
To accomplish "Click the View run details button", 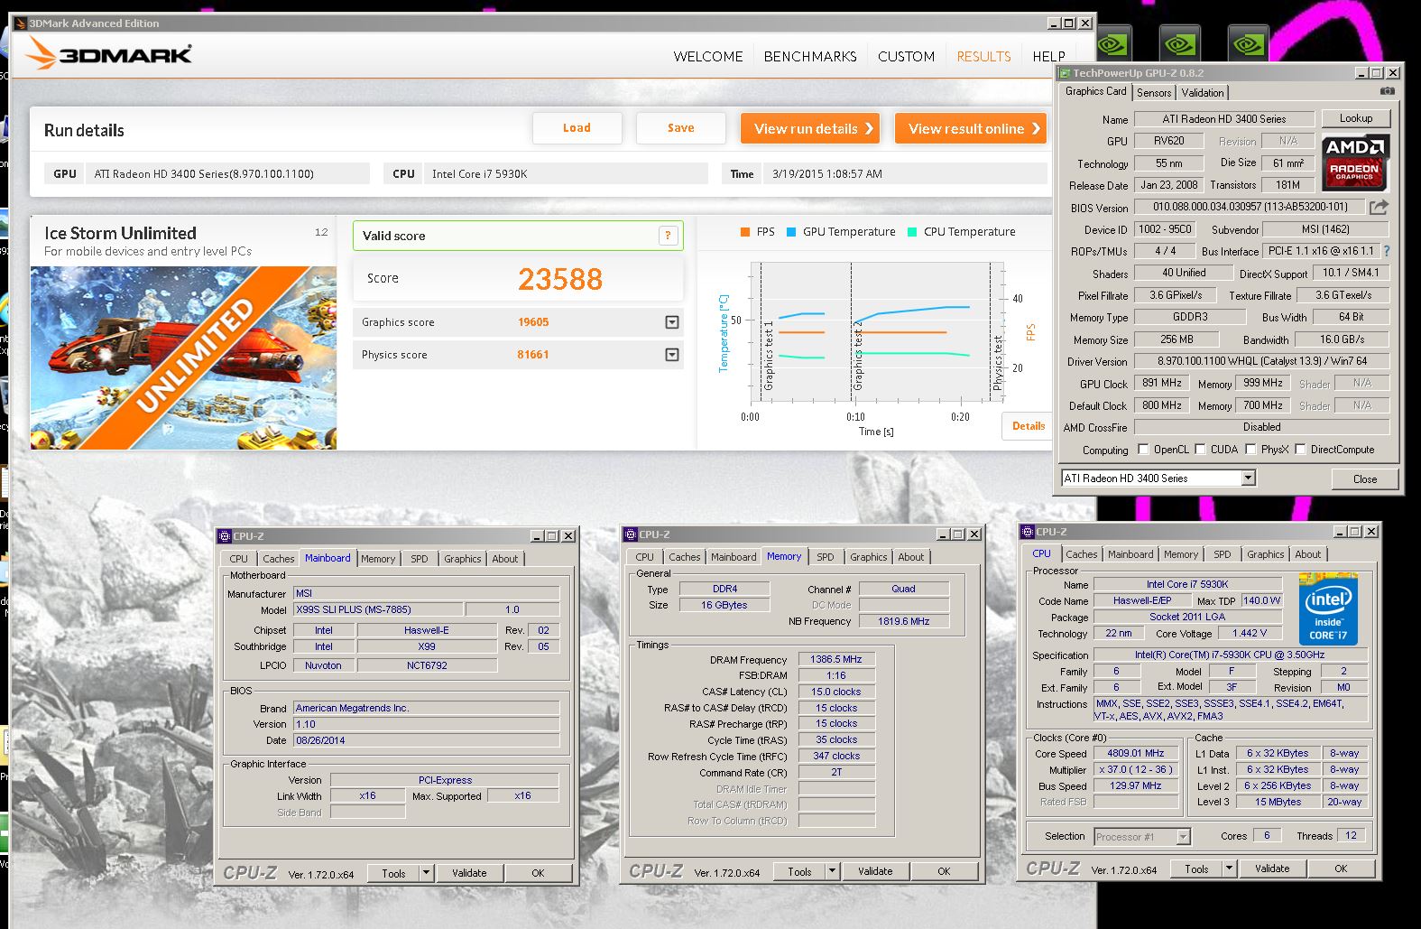I will [x=810, y=128].
